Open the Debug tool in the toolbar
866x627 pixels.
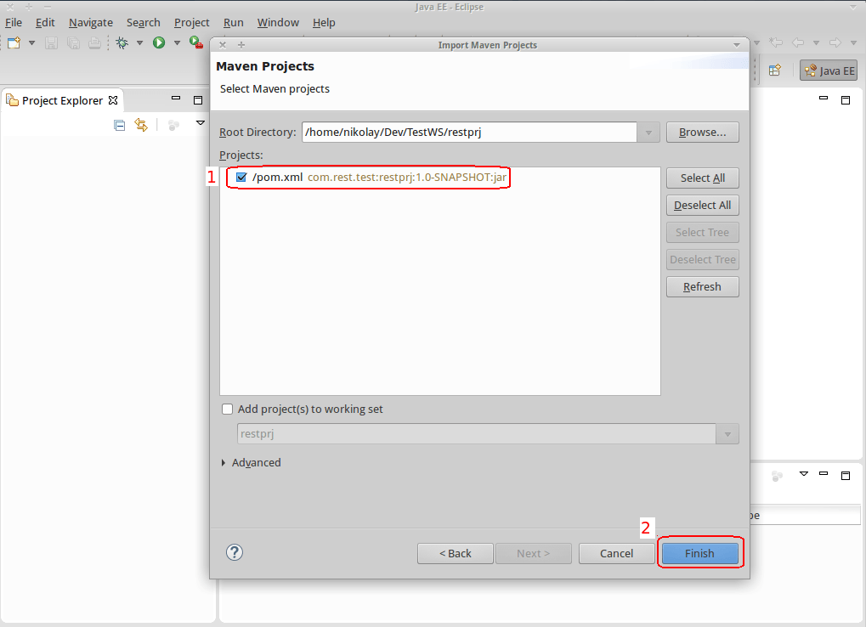click(122, 42)
